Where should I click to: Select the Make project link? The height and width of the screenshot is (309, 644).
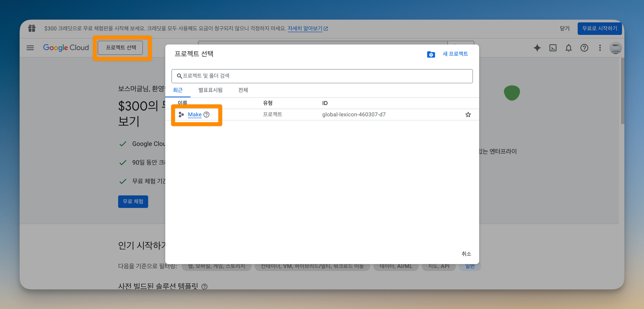click(195, 115)
